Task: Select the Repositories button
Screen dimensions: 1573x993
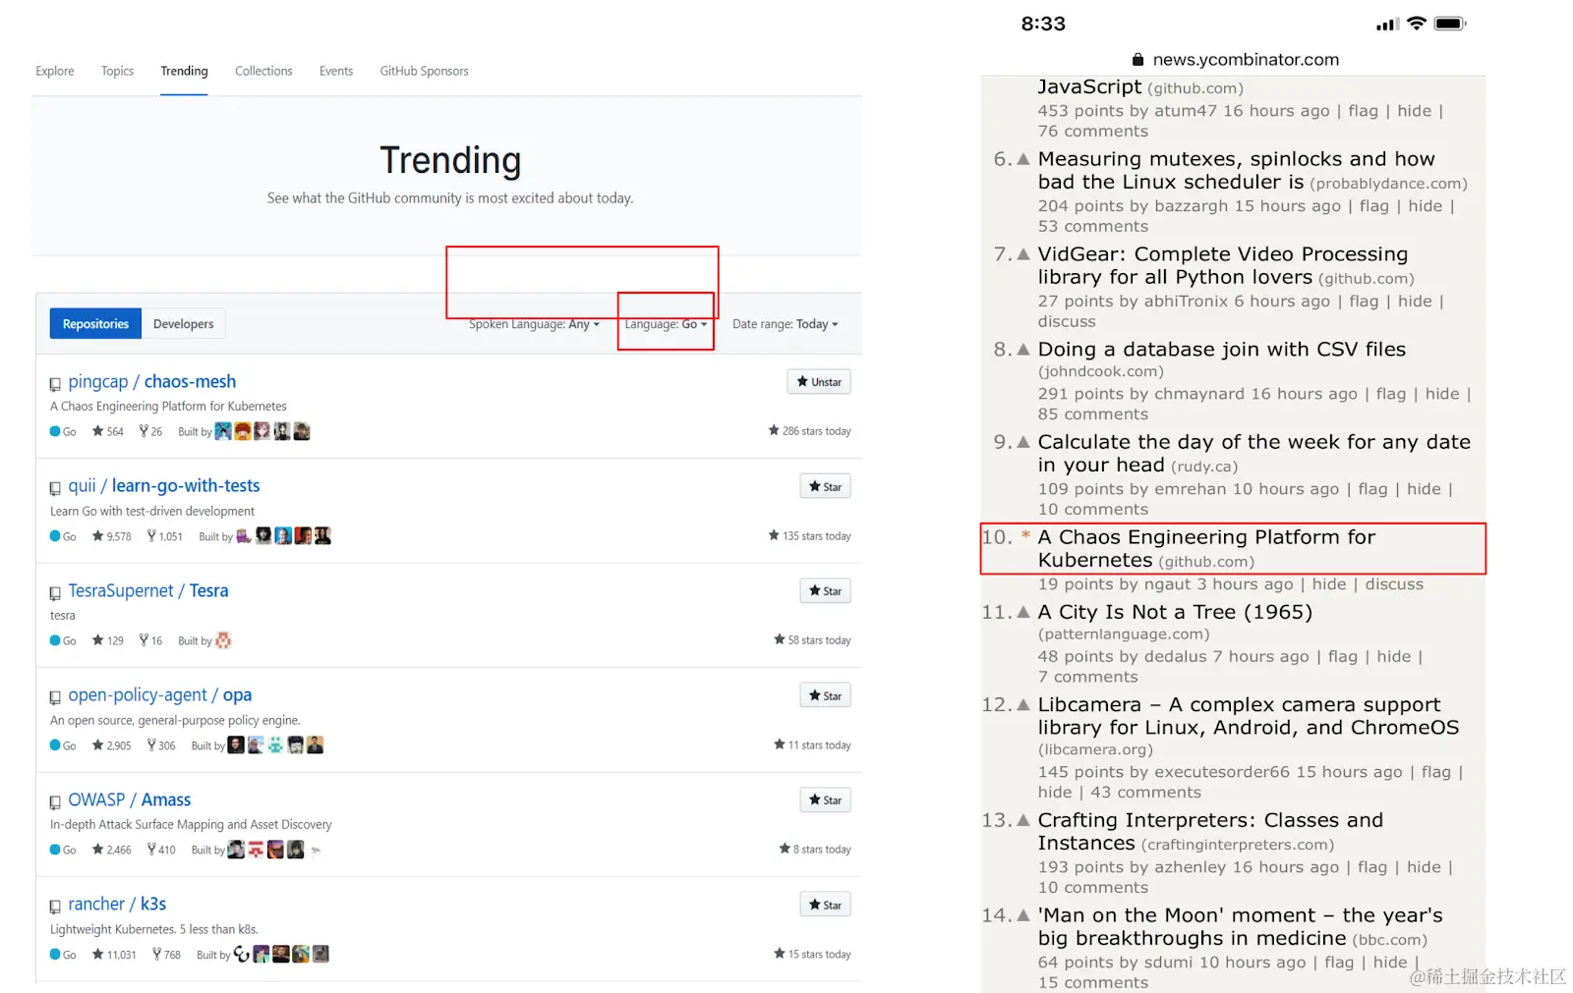Action: (95, 324)
